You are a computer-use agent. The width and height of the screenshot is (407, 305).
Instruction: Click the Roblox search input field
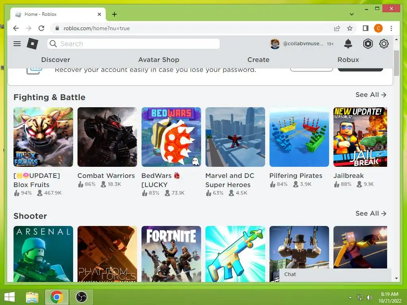point(134,44)
